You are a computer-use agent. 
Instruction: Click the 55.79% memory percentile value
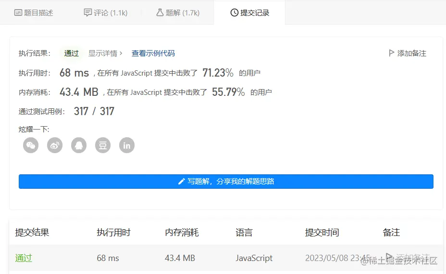pyautogui.click(x=228, y=92)
